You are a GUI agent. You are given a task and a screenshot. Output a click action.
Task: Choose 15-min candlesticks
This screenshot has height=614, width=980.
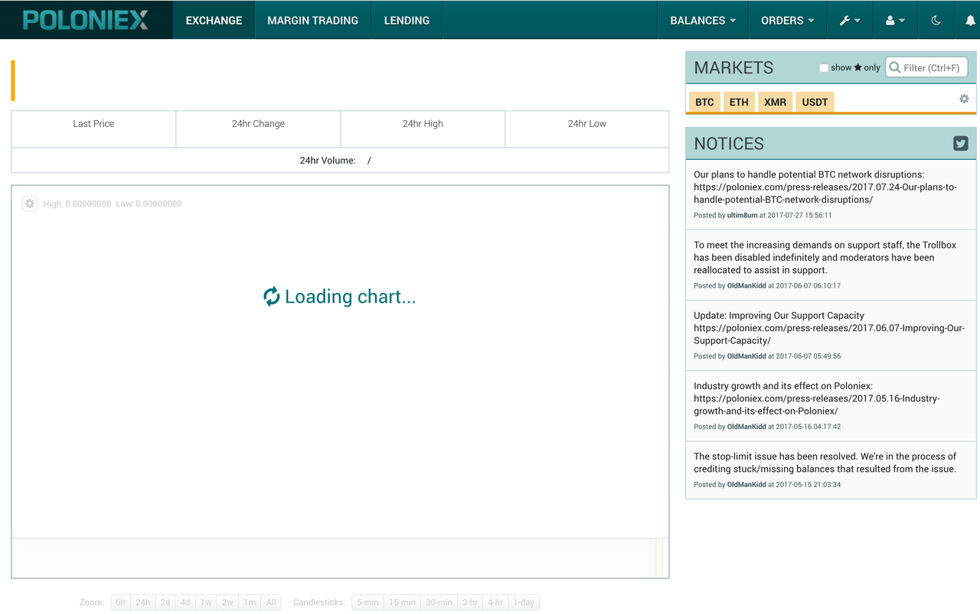point(402,603)
